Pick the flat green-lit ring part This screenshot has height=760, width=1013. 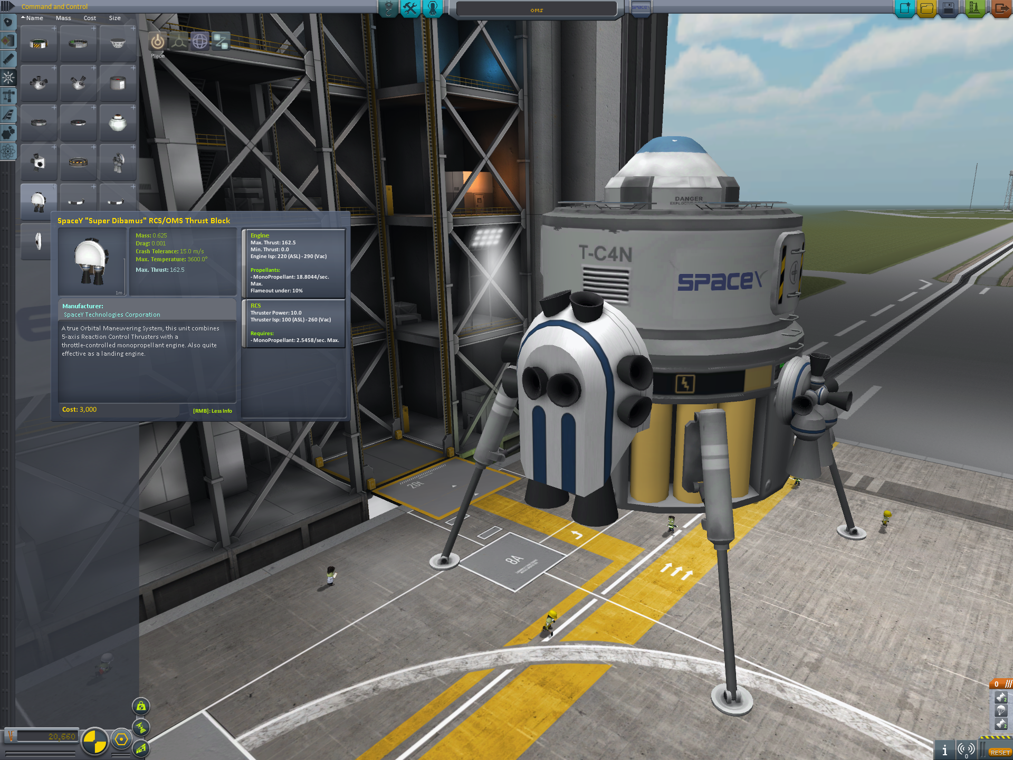coord(78,44)
